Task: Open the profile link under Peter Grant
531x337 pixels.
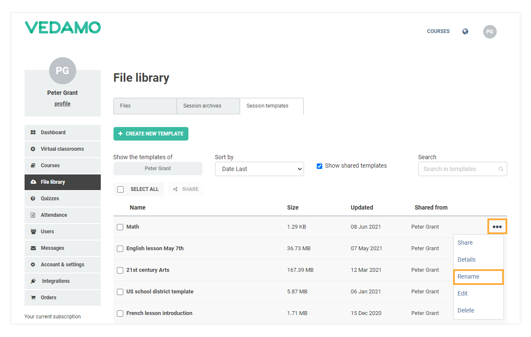Action: coord(62,104)
